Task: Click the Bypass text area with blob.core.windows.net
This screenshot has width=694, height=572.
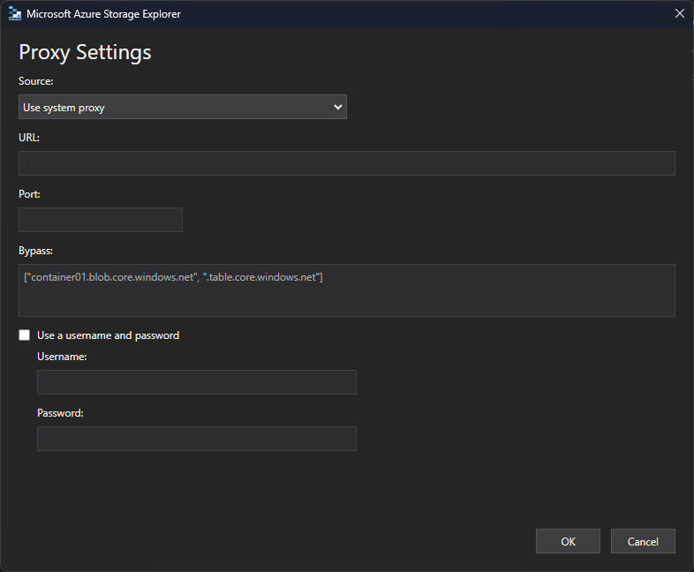Action: tap(346, 290)
